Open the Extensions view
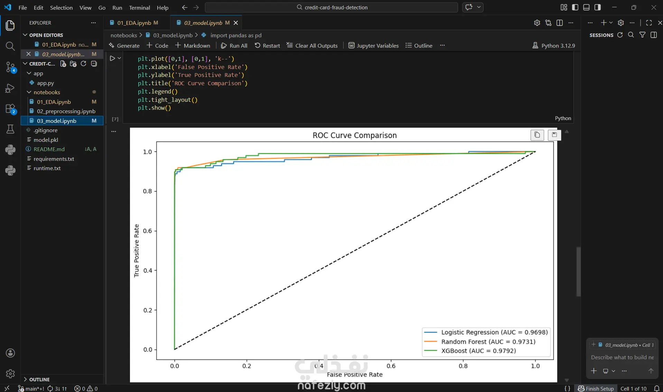 [10, 109]
